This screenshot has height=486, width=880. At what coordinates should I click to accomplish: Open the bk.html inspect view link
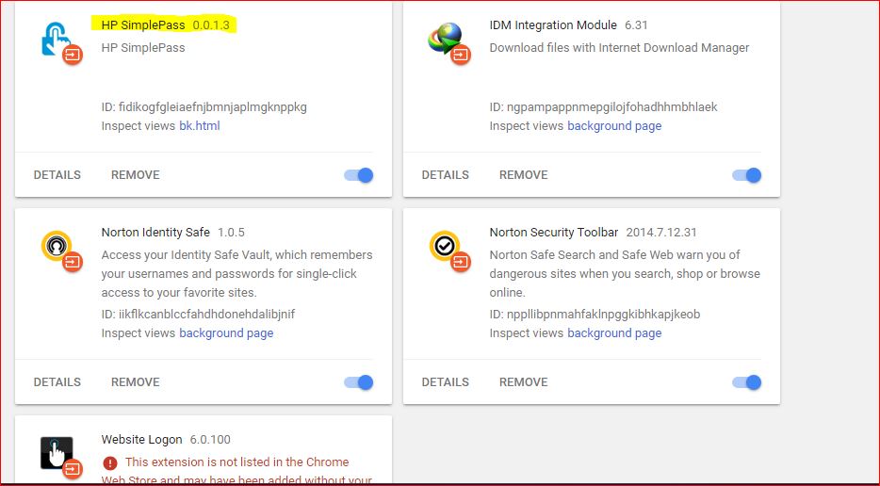(199, 125)
